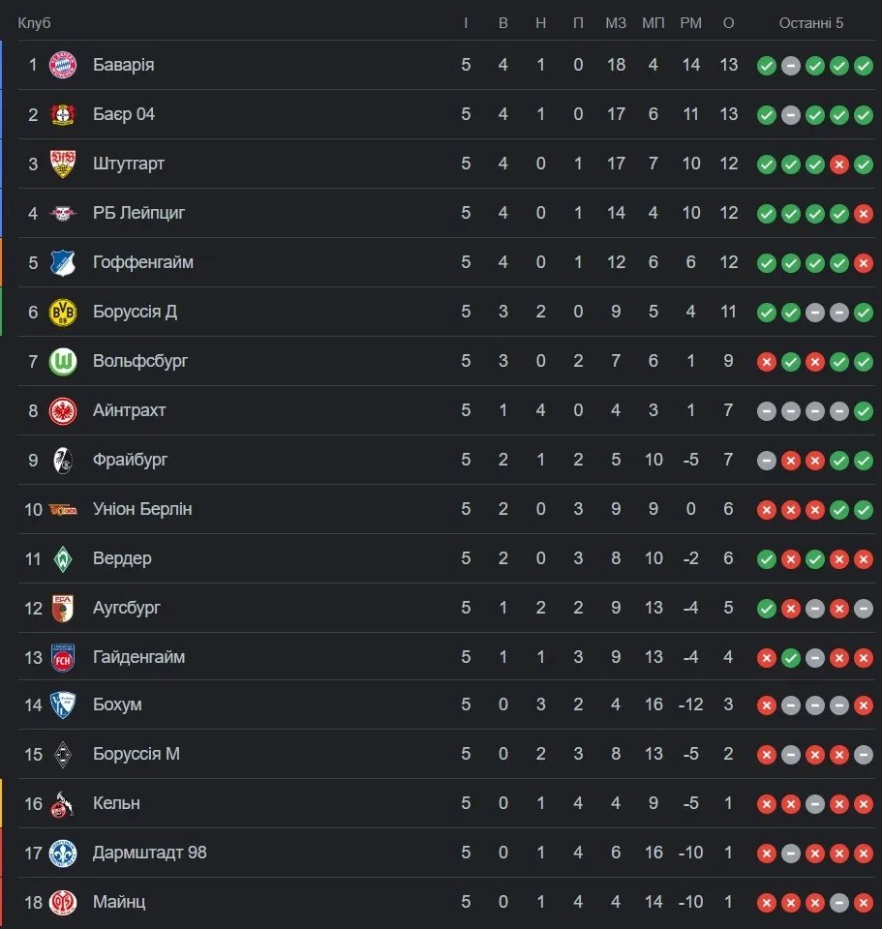The width and height of the screenshot is (882, 929).
Task: Click the РМ column header
Action: 690,22
